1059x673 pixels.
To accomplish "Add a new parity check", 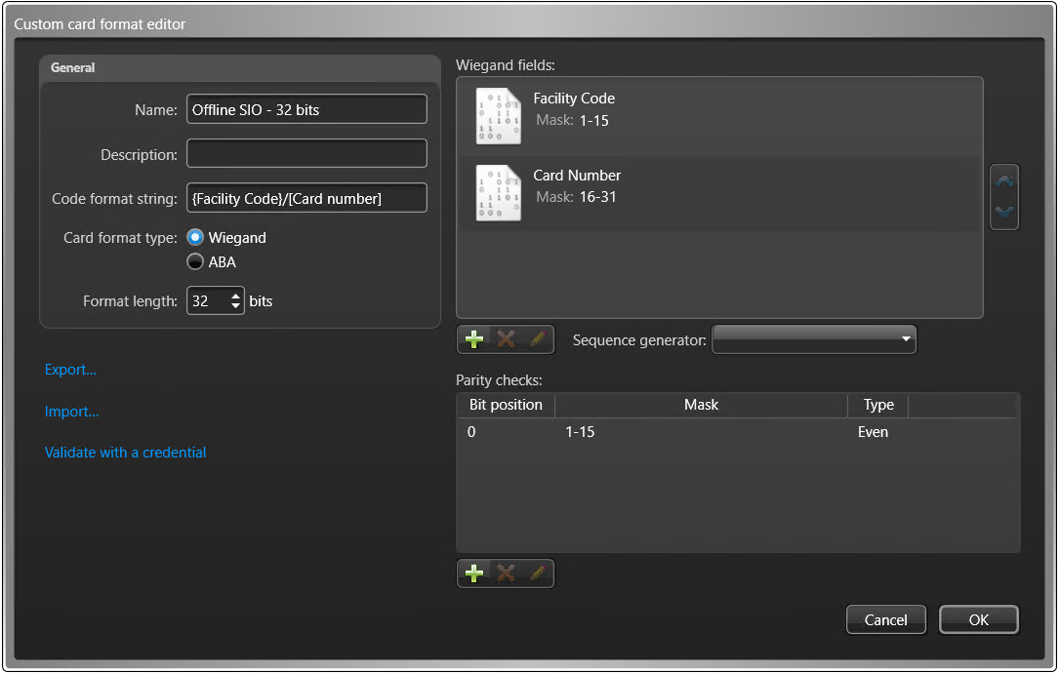I will click(x=474, y=574).
